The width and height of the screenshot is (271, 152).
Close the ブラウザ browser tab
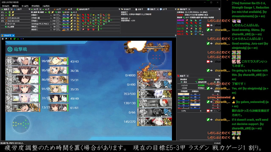pyautogui.click(x=13, y=35)
